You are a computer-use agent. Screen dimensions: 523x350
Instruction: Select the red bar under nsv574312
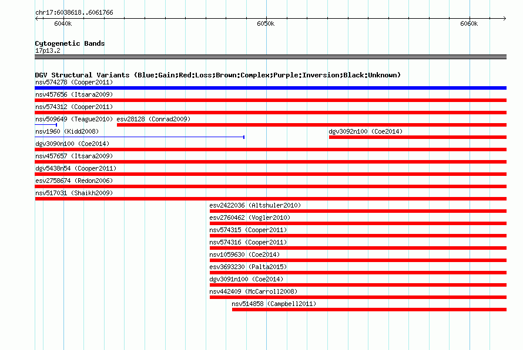(270, 113)
